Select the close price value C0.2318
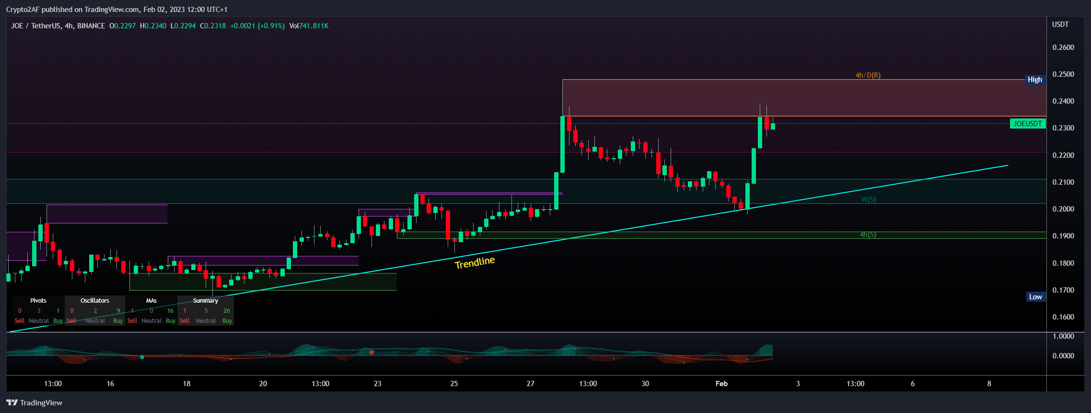Viewport: 1091px width, 413px height. coord(213,26)
